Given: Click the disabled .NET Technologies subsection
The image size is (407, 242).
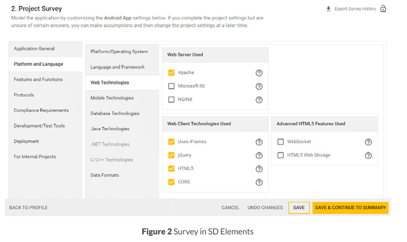Looking at the screenshot, I should coord(122,144).
